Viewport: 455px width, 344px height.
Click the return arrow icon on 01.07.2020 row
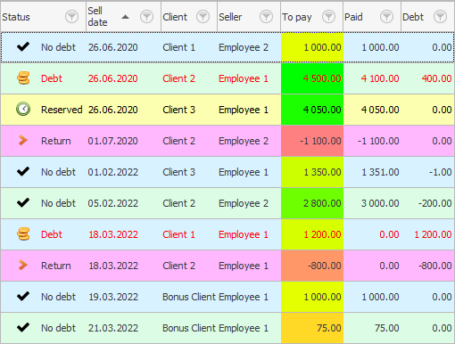[23, 140]
